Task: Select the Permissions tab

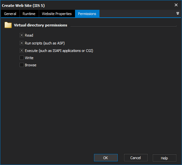Action: [87, 14]
